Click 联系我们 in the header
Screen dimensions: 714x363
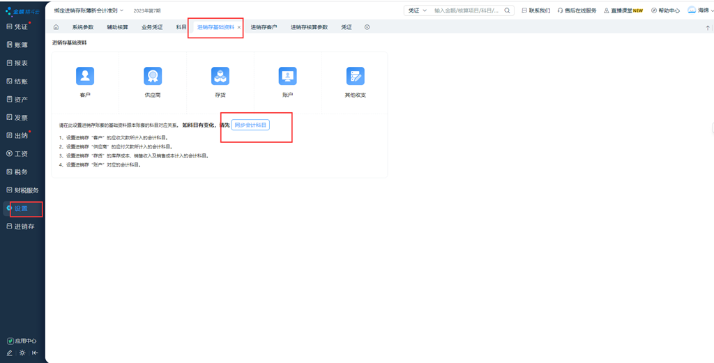[x=536, y=10]
